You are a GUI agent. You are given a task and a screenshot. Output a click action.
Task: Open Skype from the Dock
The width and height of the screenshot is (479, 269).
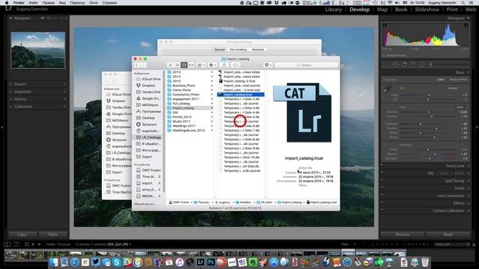click(117, 262)
